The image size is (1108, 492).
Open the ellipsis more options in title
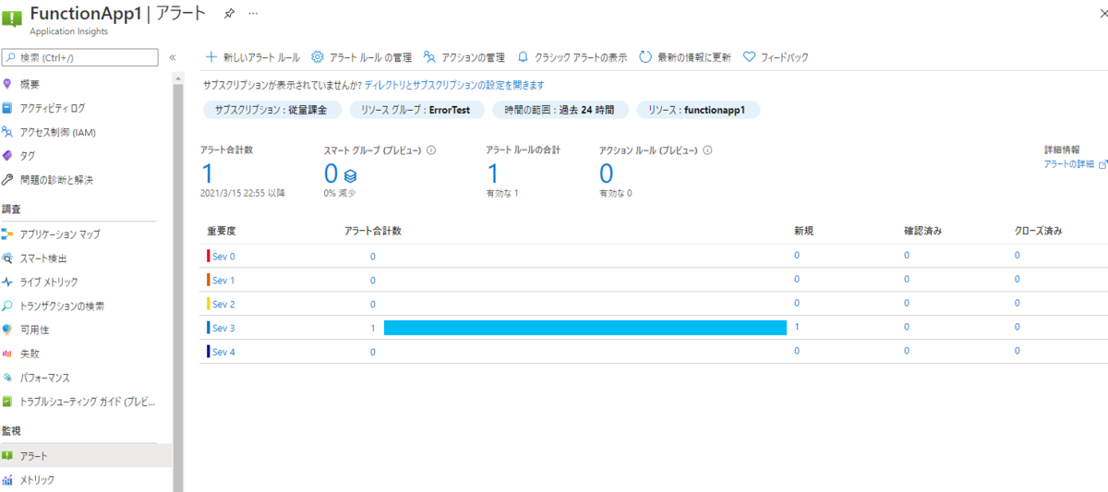(254, 16)
